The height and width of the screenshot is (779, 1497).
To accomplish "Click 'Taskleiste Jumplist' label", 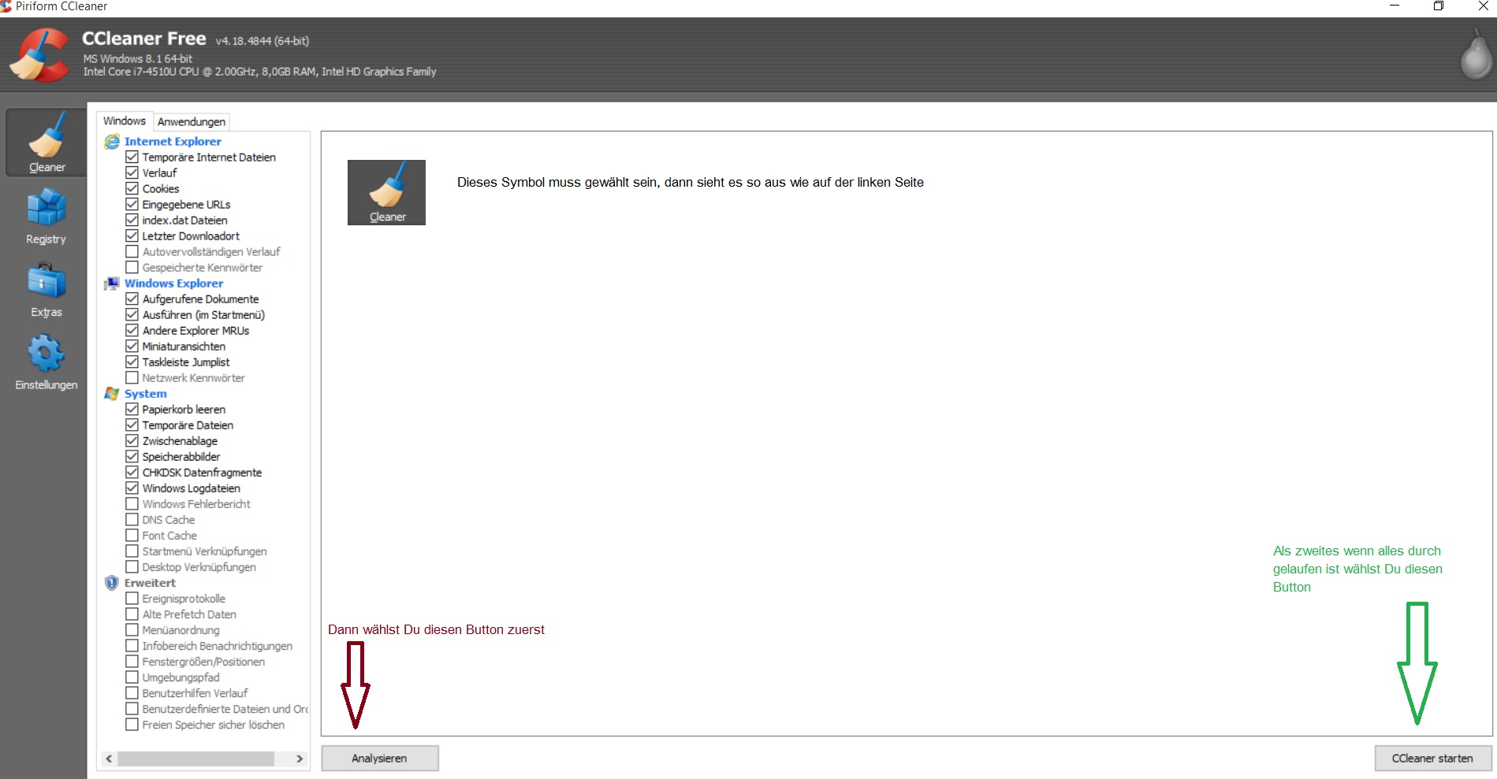I will pos(186,362).
